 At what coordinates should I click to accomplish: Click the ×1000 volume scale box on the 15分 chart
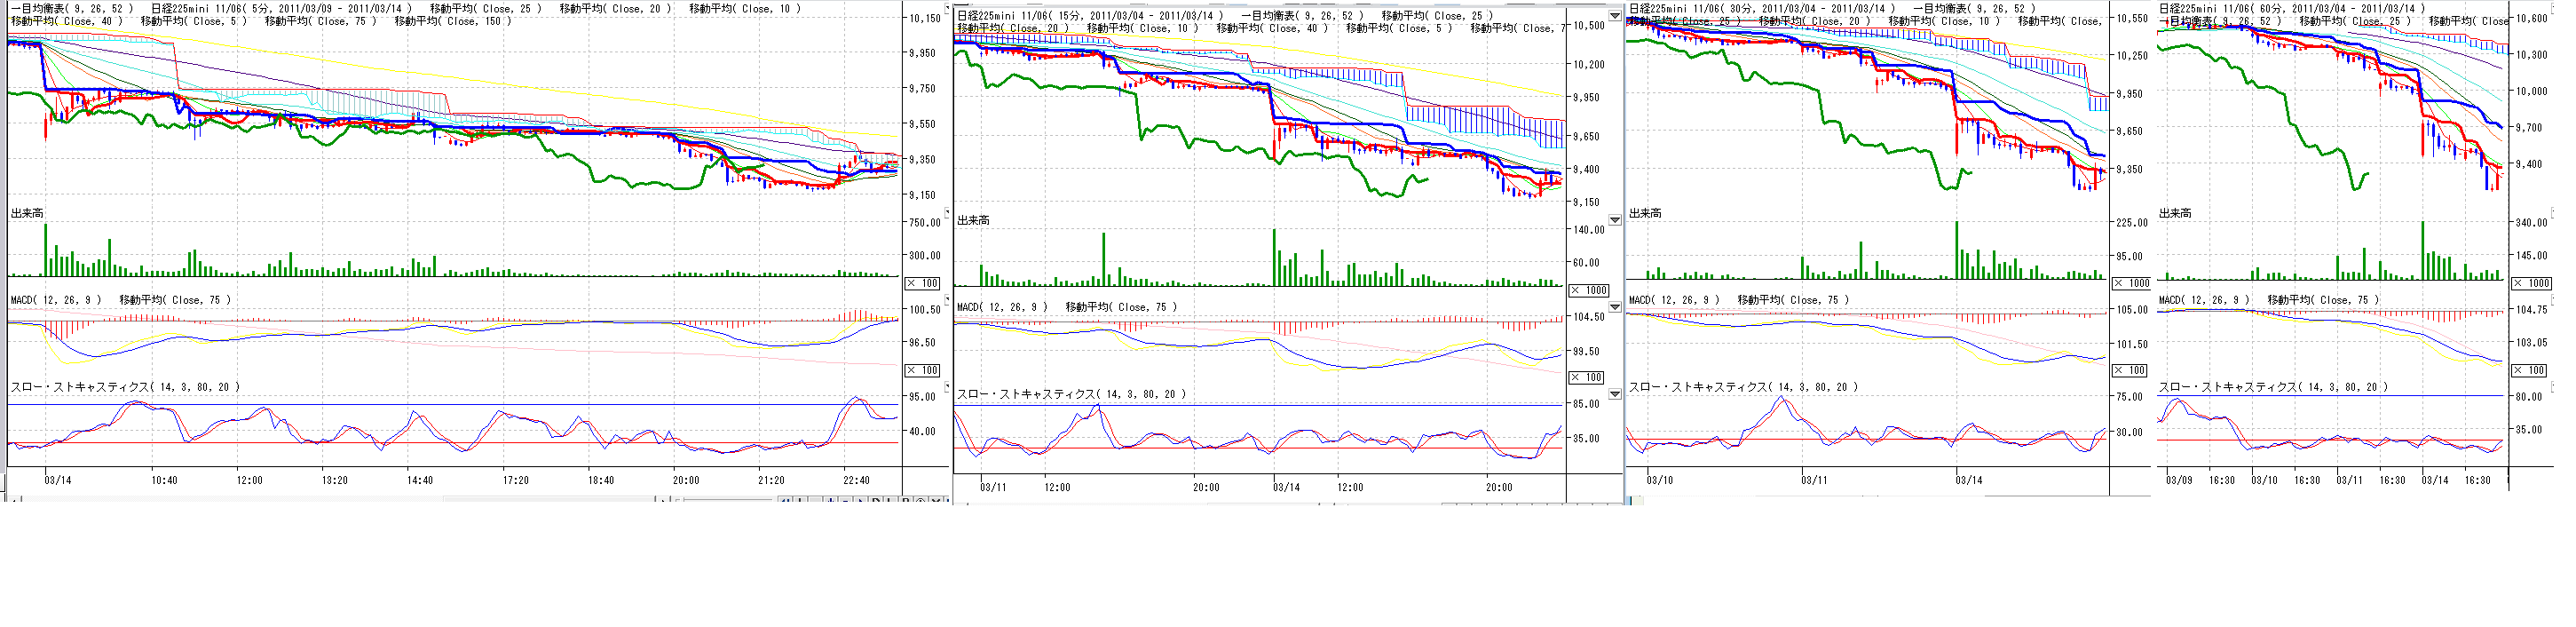1588,290
